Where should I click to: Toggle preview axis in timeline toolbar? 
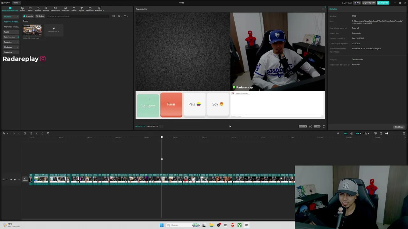365,133
